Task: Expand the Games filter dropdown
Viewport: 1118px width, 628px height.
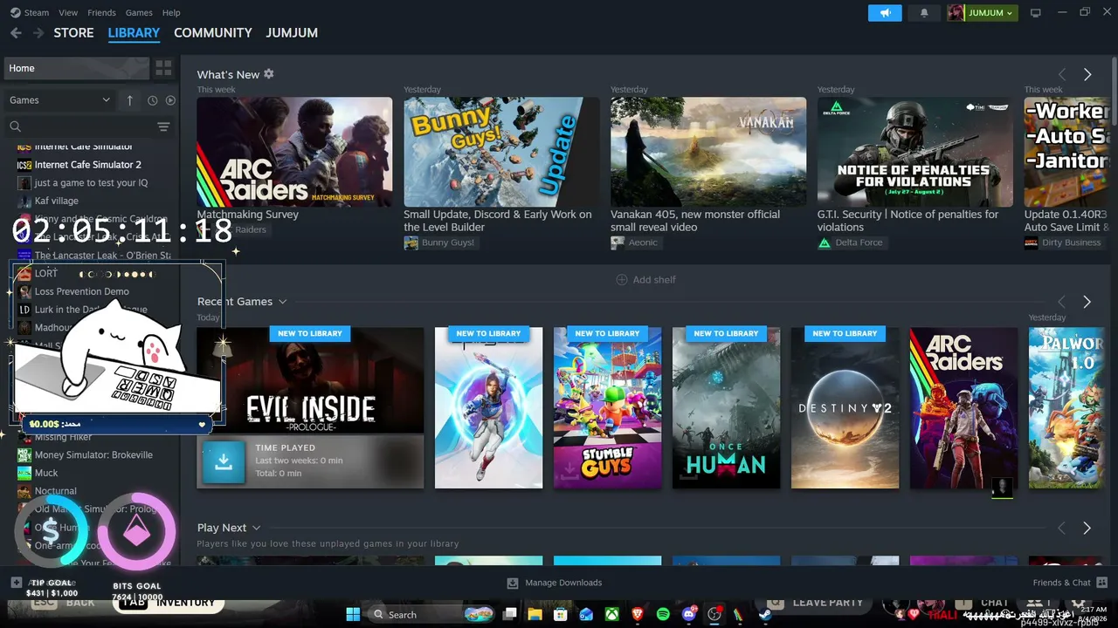Action: point(59,100)
